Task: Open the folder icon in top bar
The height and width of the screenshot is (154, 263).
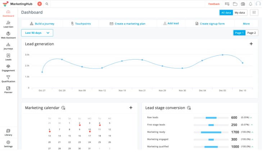Action: (235, 4)
